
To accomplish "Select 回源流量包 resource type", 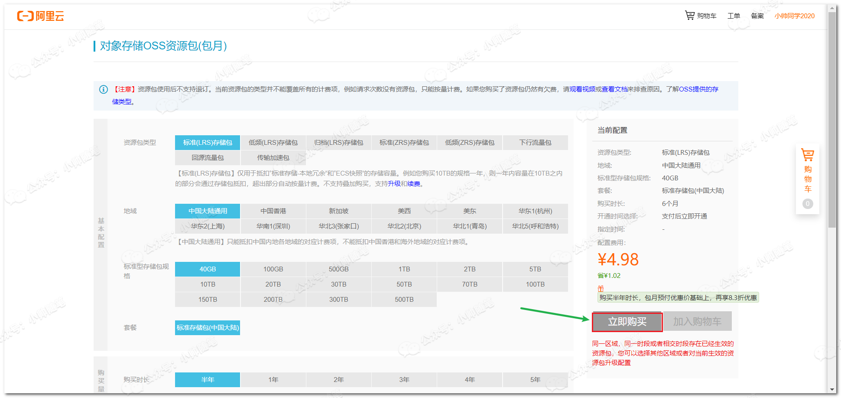I will pos(208,158).
